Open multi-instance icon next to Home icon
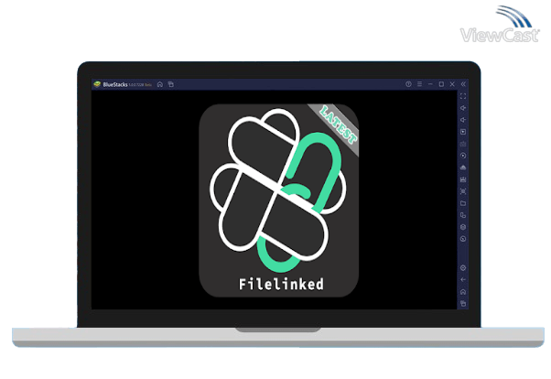This screenshot has height=379, width=551. click(171, 84)
